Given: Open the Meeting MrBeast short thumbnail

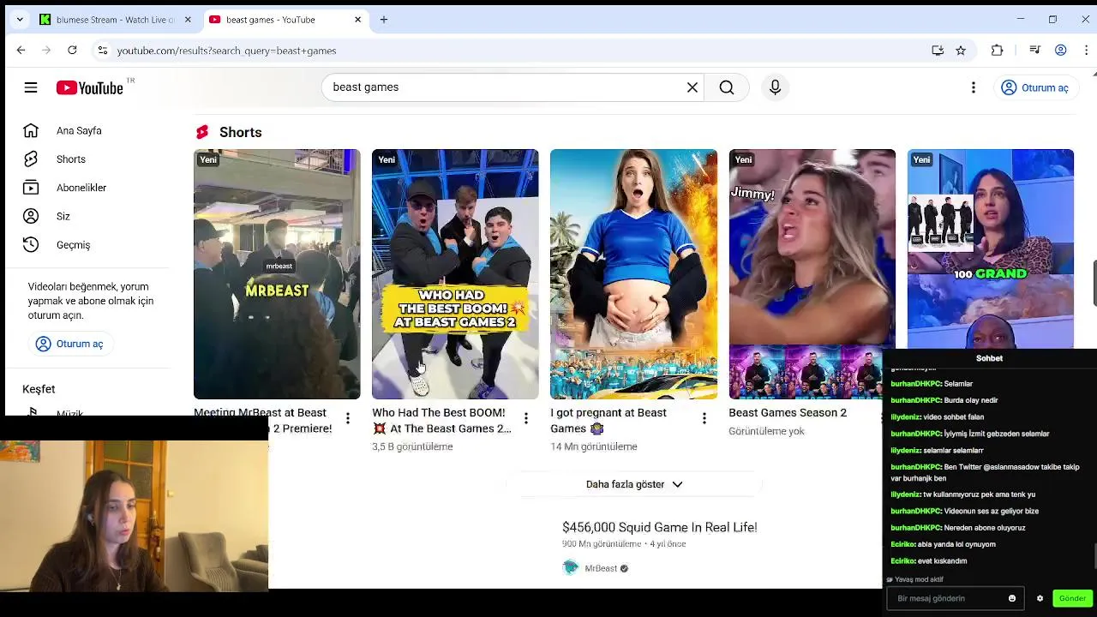Looking at the screenshot, I should (277, 274).
